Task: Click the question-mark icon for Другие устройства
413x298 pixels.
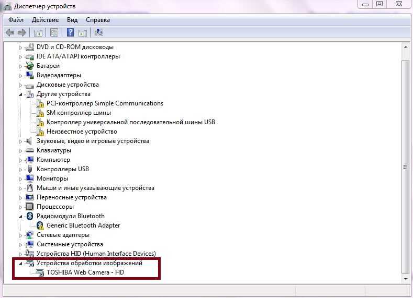Action: pyautogui.click(x=30, y=94)
